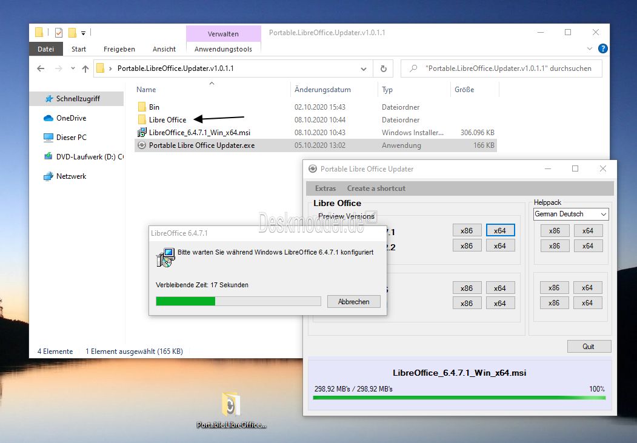The width and height of the screenshot is (637, 443).
Task: Click the Bin folder icon
Action: (x=142, y=107)
